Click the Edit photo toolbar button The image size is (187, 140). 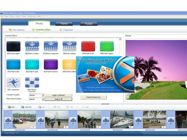[x=85, y=107]
